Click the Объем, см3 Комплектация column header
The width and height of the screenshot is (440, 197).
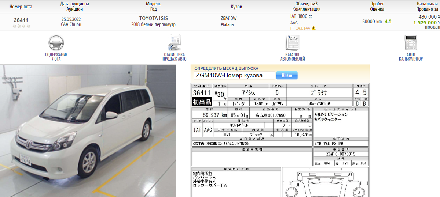307,7
